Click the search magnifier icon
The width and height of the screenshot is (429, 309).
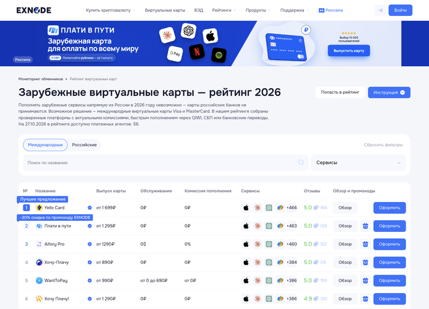[301, 163]
